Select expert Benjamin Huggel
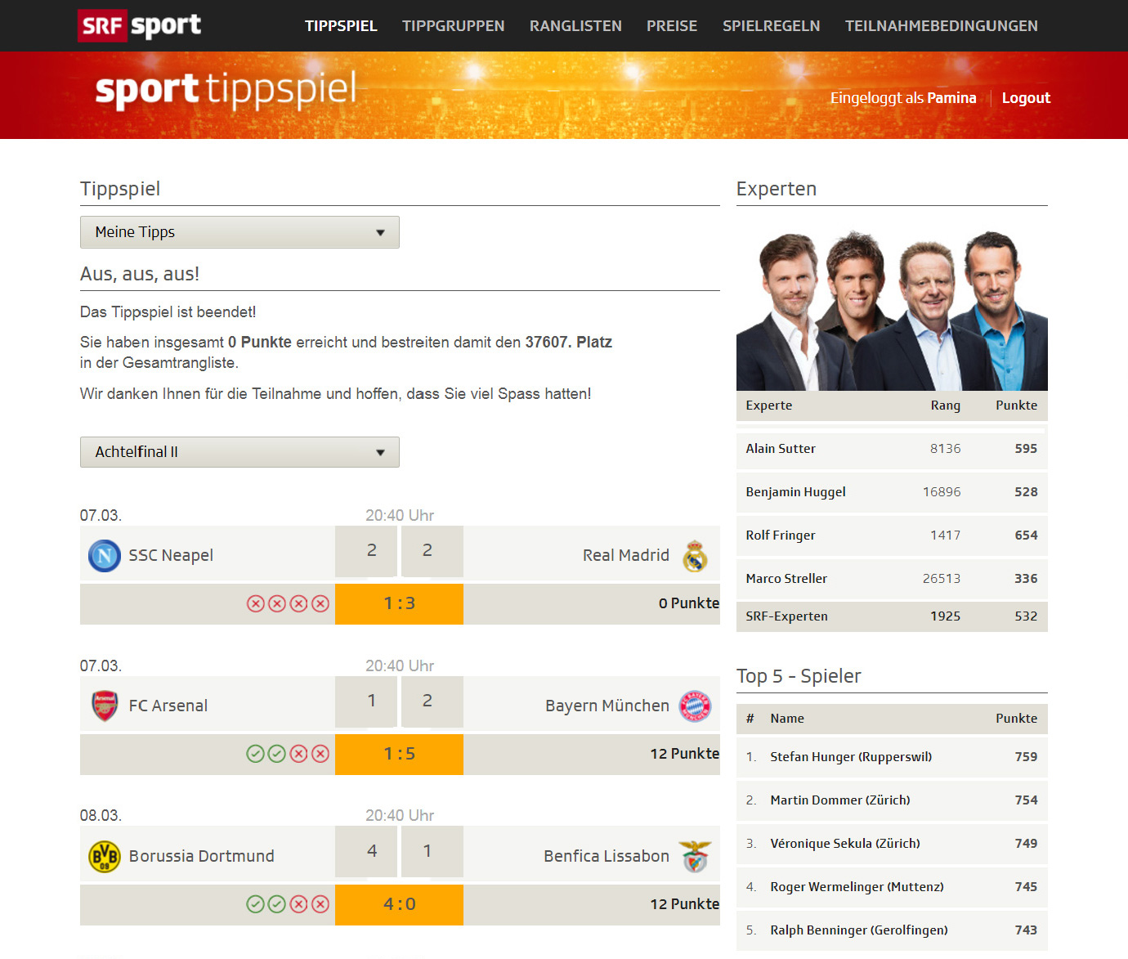The width and height of the screenshot is (1128, 959). [x=795, y=492]
